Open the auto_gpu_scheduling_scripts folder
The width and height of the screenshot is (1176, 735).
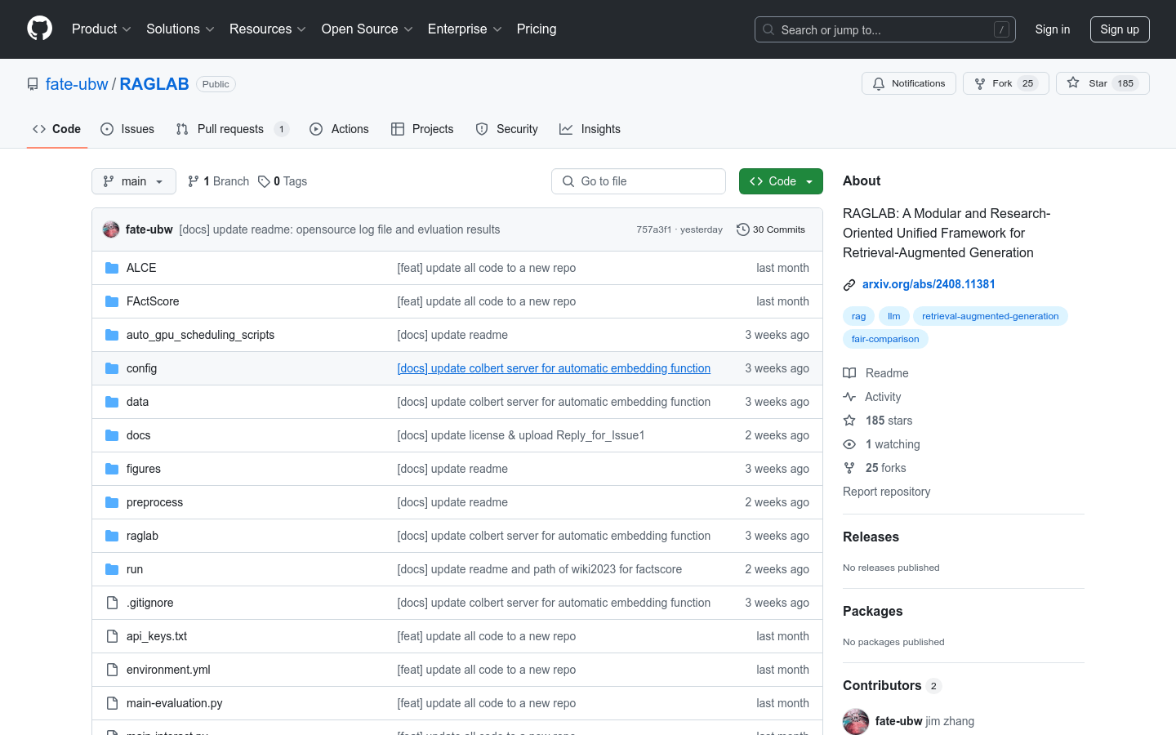click(x=200, y=335)
